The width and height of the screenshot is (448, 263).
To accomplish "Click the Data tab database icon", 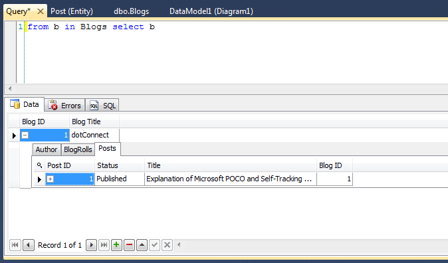I will pyautogui.click(x=15, y=104).
